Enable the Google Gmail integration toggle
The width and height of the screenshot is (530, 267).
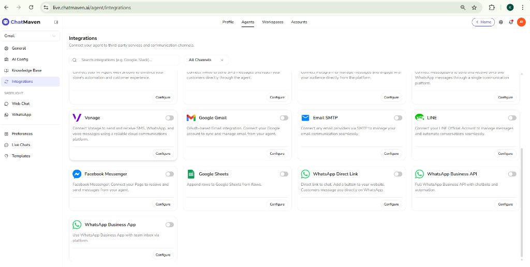point(284,118)
